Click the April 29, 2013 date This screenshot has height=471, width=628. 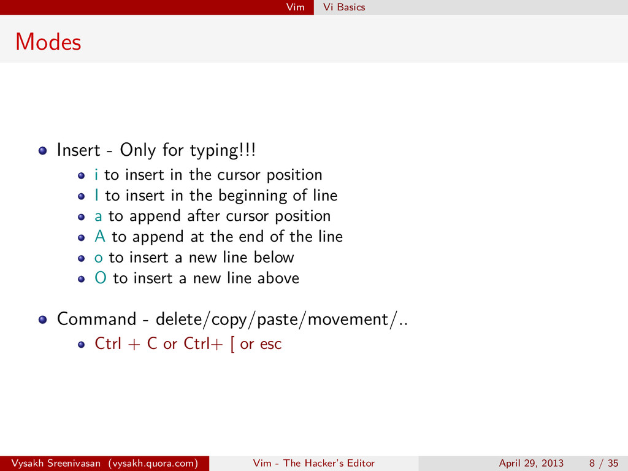click(x=531, y=464)
